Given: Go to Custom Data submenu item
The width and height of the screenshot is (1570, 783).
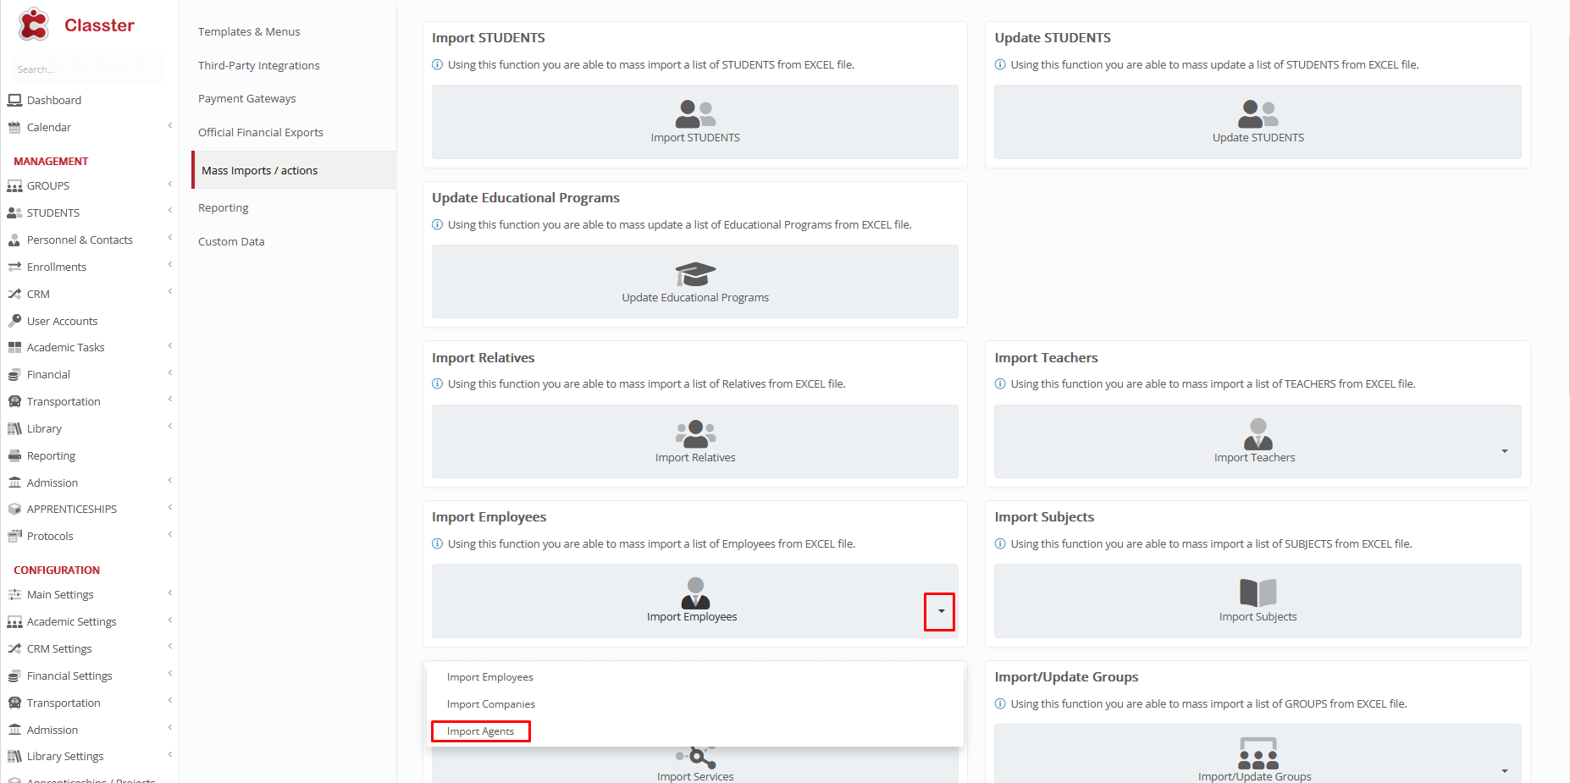Looking at the screenshot, I should [231, 241].
